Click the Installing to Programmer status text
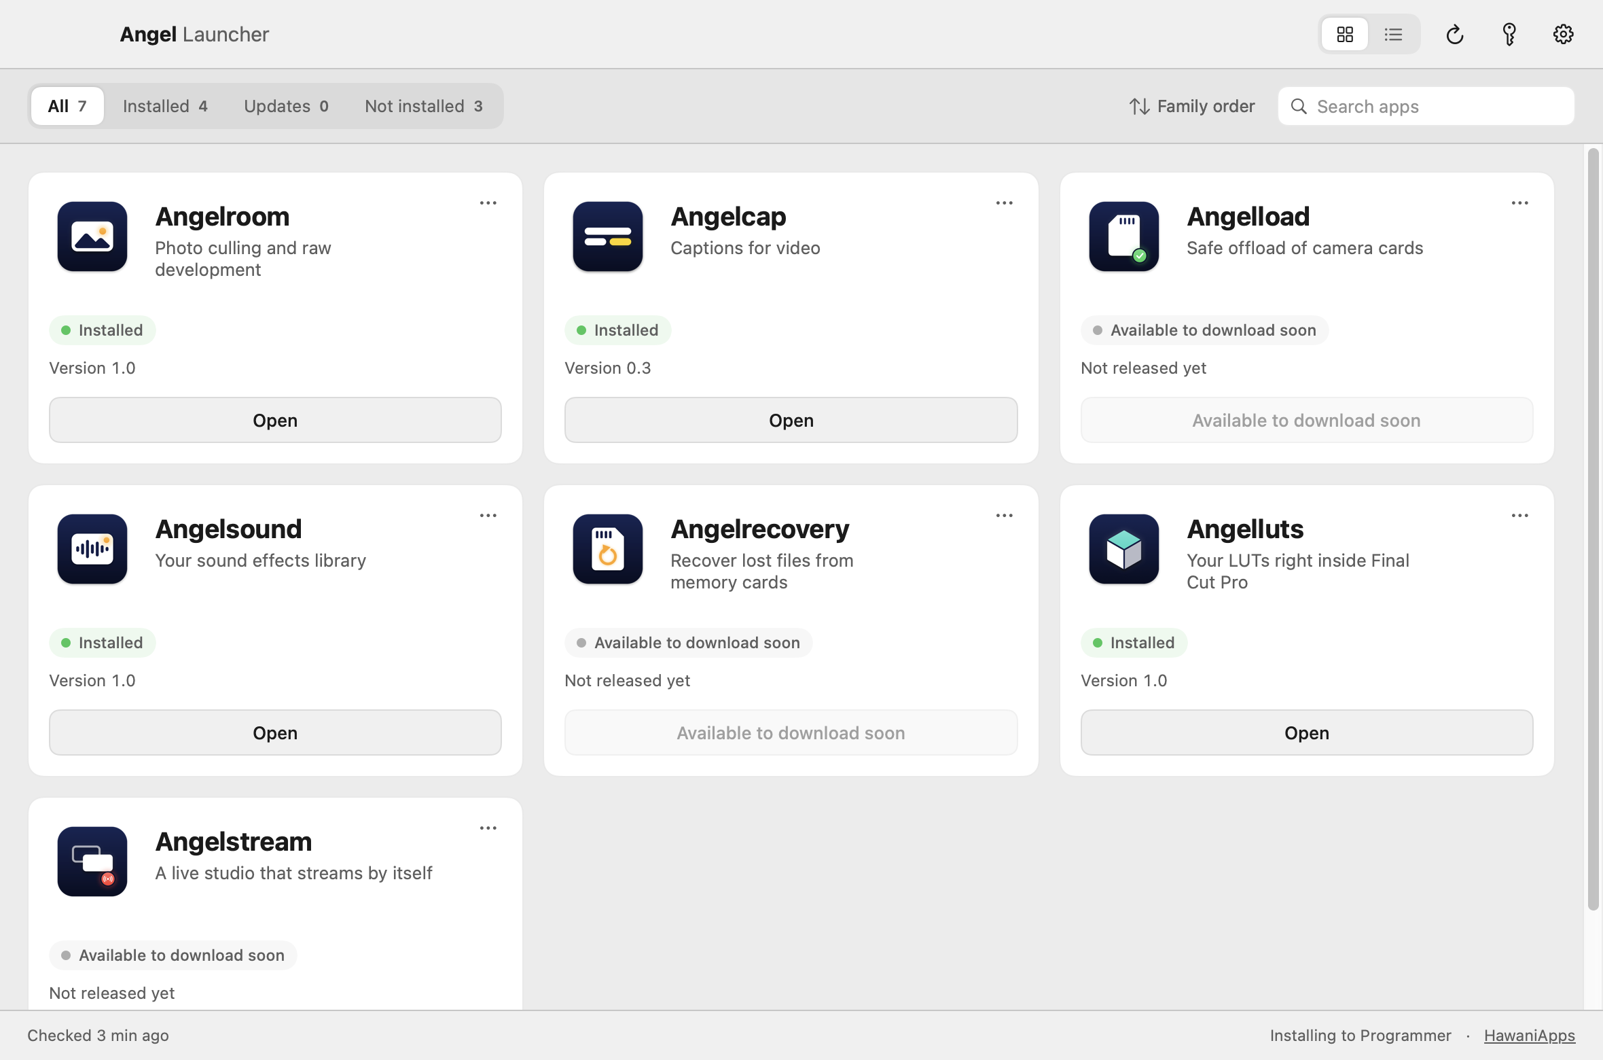The height and width of the screenshot is (1060, 1603). pos(1361,1036)
